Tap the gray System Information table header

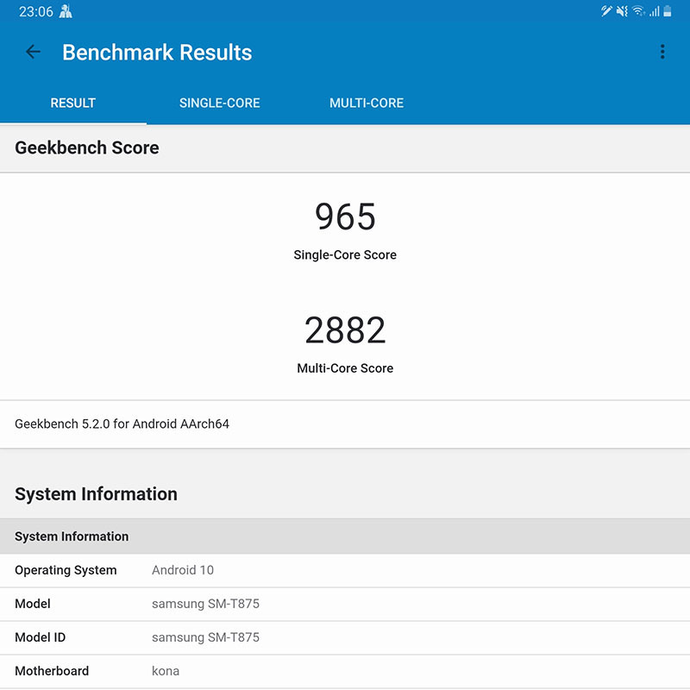[x=345, y=536]
